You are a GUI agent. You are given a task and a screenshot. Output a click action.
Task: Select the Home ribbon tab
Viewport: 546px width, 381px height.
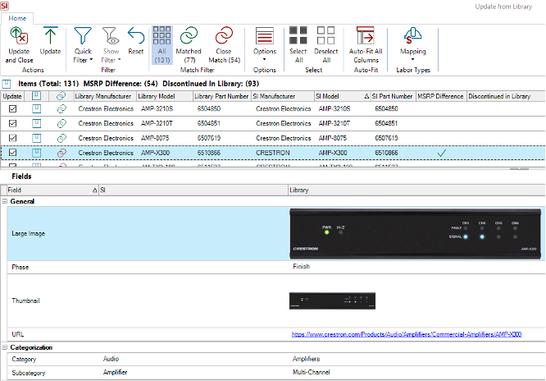click(x=17, y=17)
